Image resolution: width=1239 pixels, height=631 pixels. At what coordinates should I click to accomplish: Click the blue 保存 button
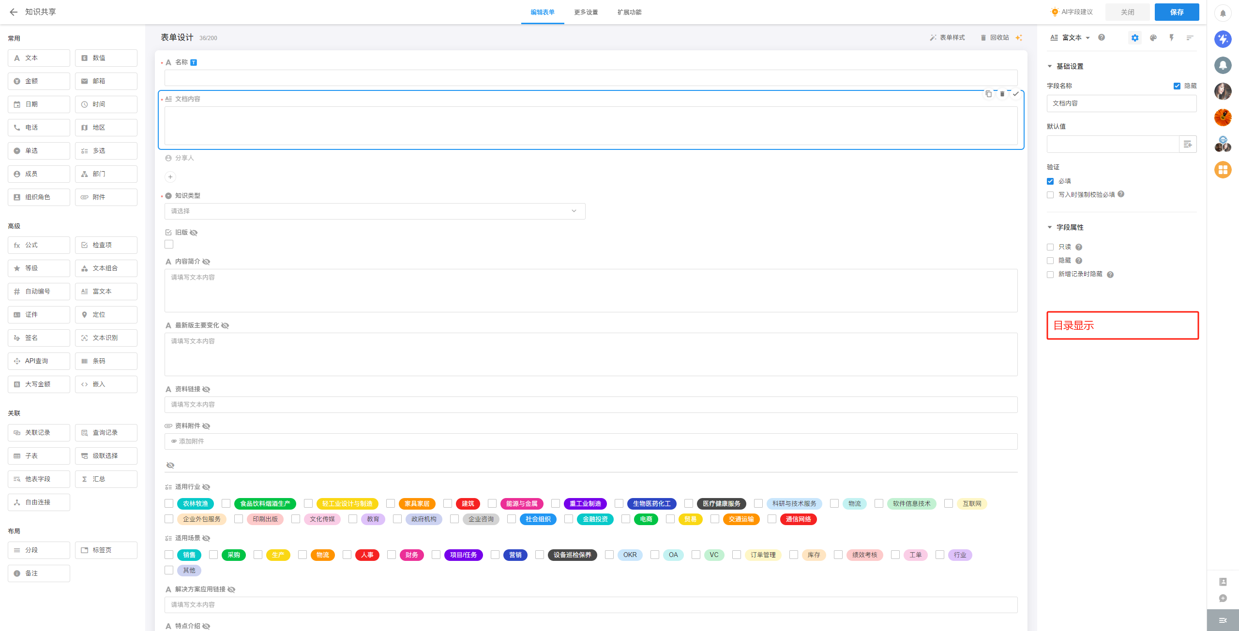(1177, 12)
